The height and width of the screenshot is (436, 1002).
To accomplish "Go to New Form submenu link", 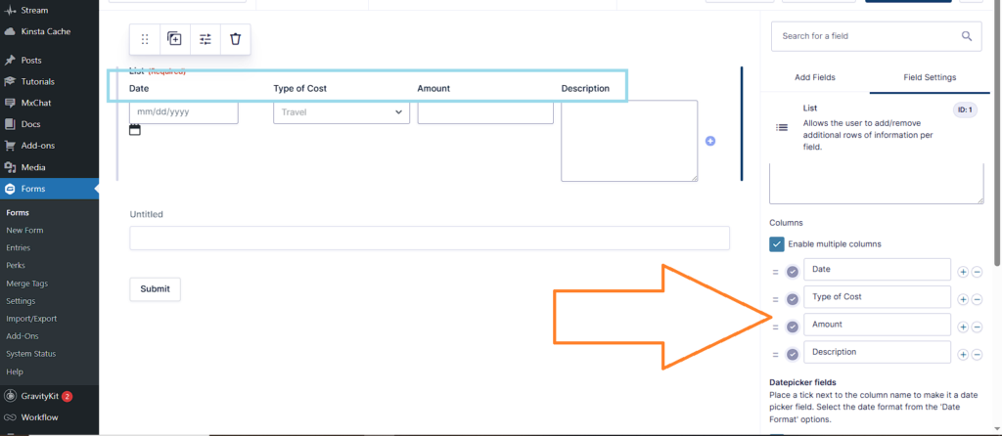I will [24, 231].
